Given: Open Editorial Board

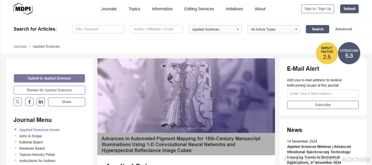Looking at the screenshot, I should click(31, 142).
